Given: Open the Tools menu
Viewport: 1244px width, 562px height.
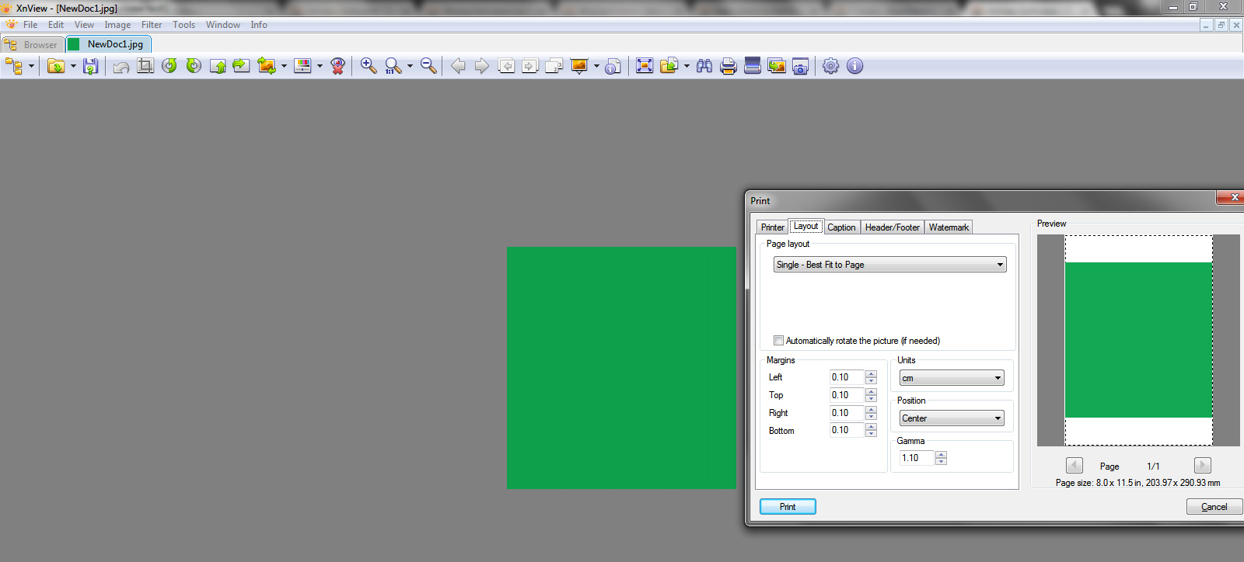Looking at the screenshot, I should click(x=184, y=25).
